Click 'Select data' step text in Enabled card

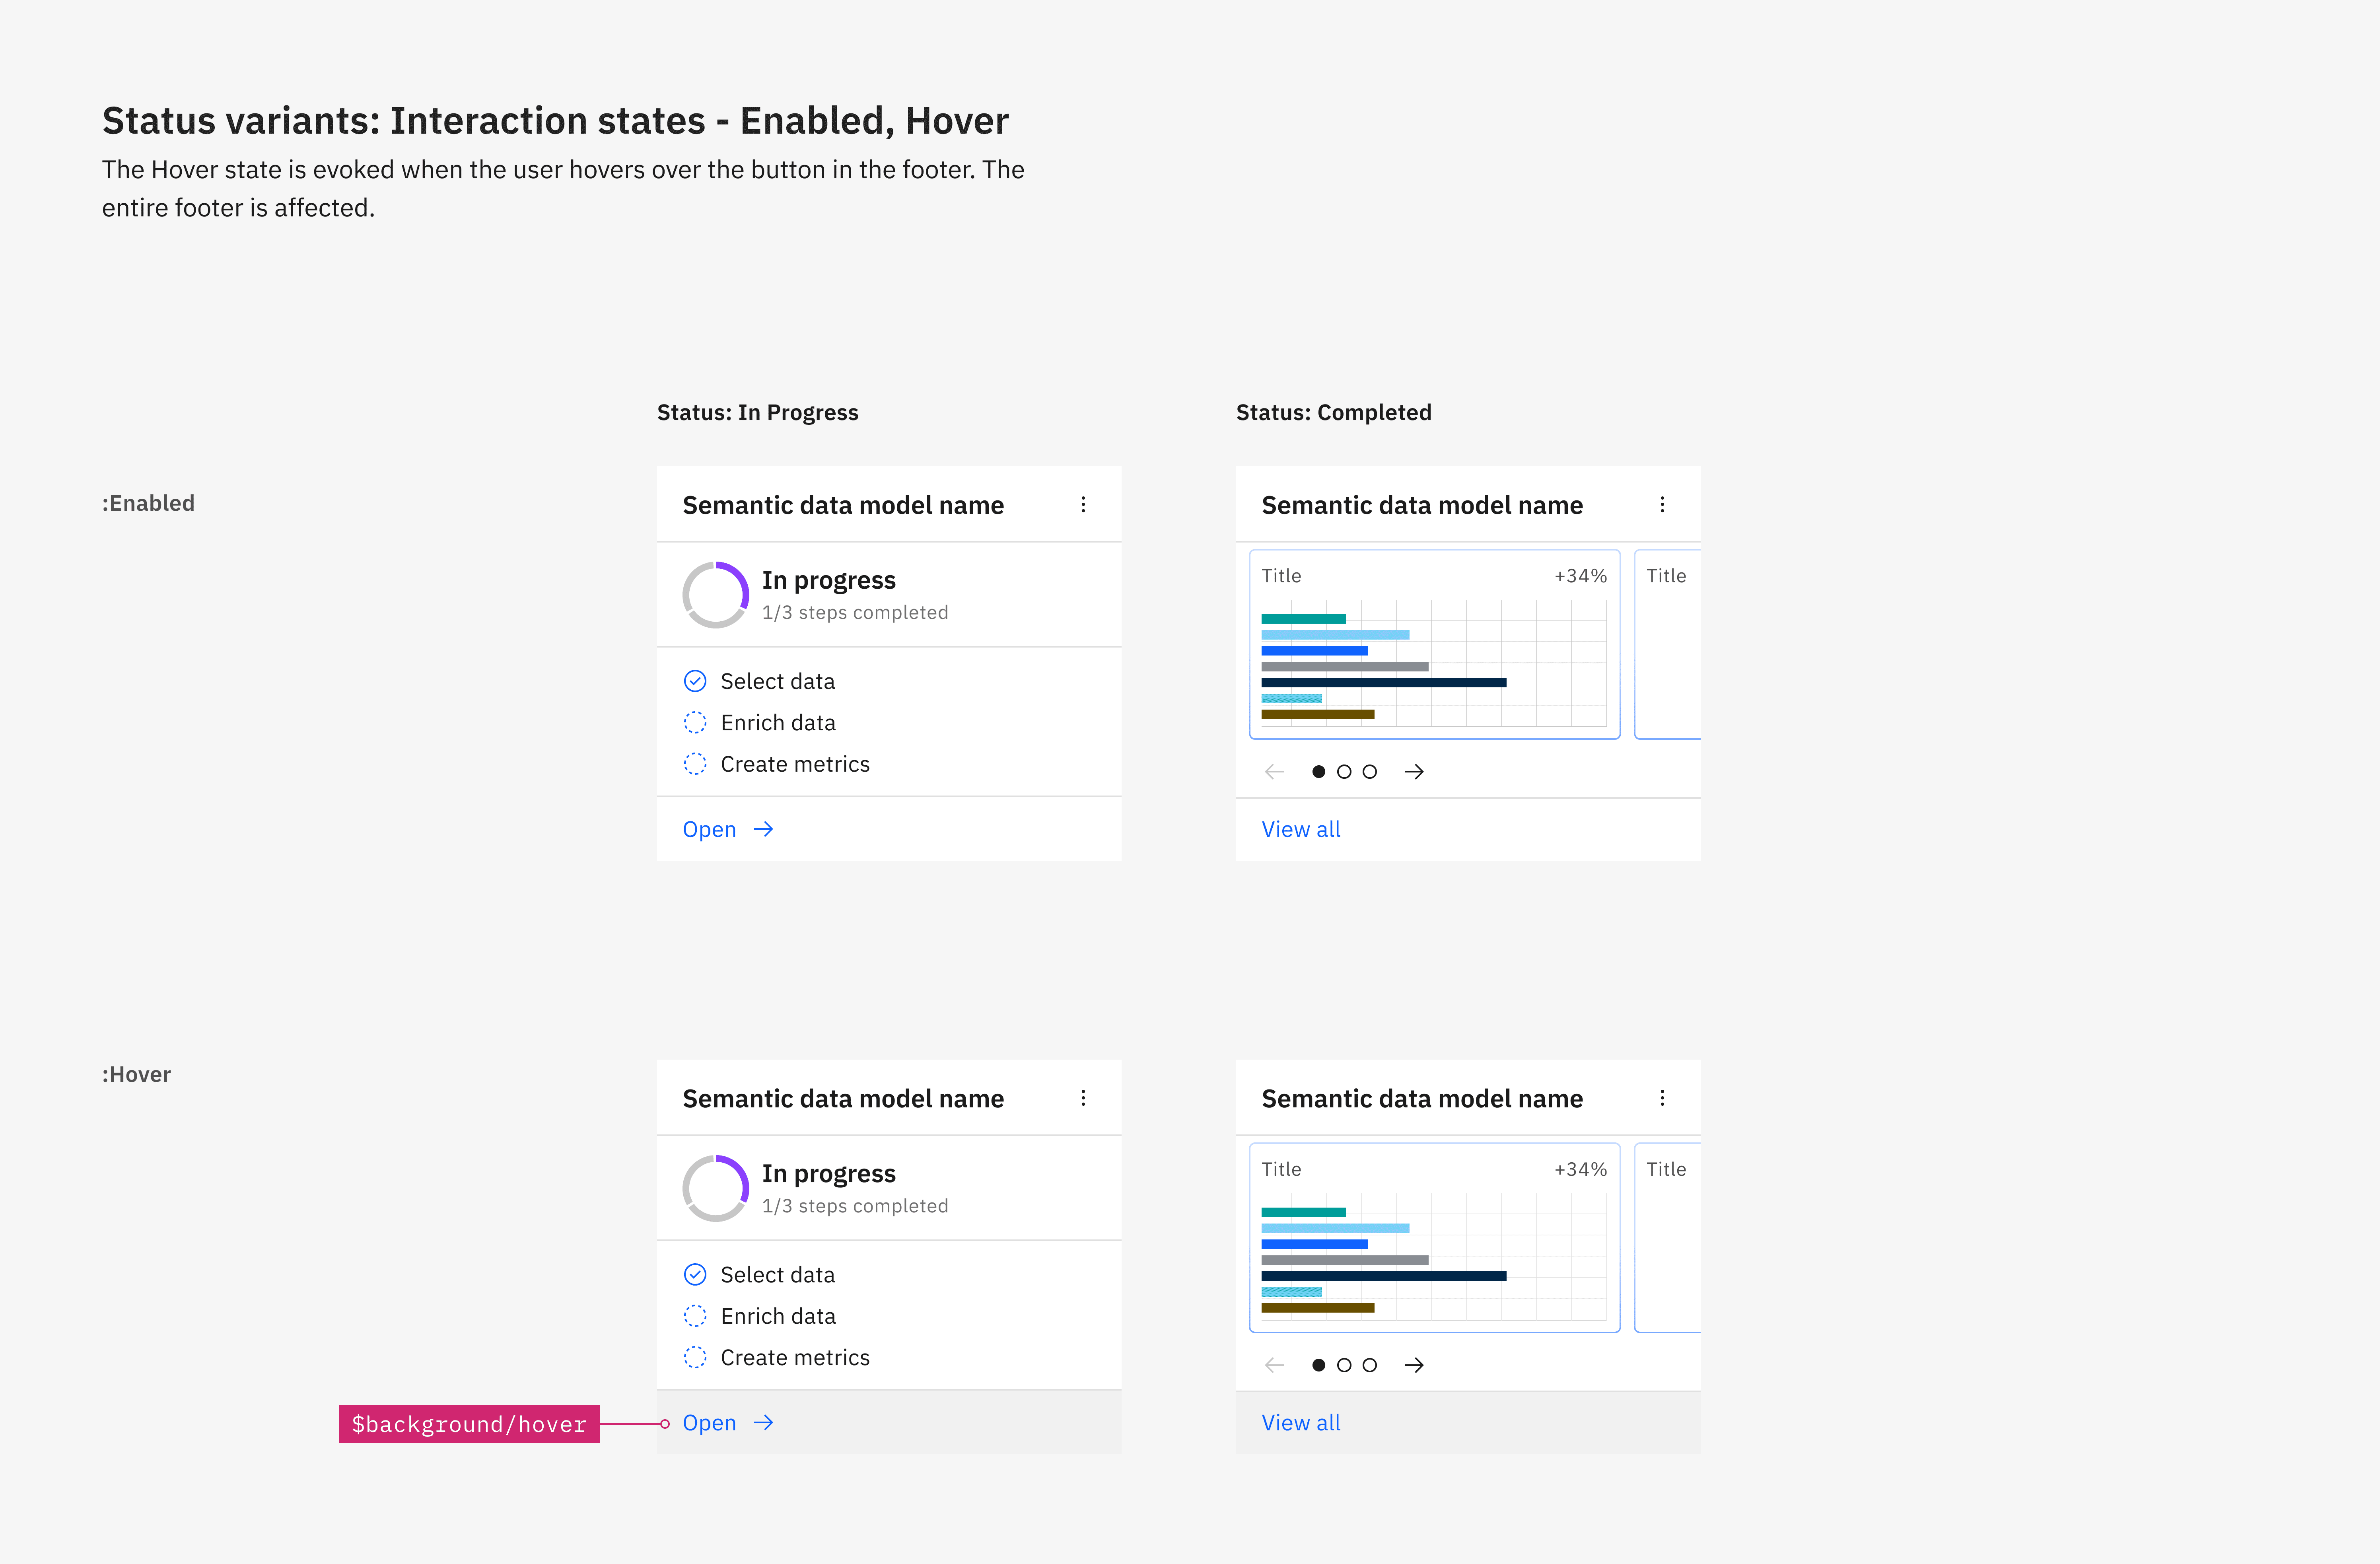[778, 681]
